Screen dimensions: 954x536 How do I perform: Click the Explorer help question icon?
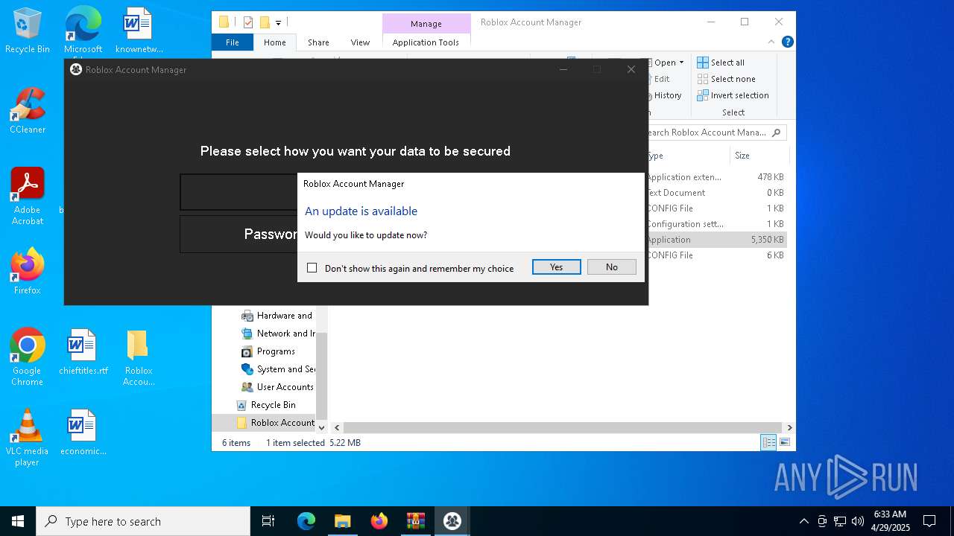pyautogui.click(x=788, y=42)
